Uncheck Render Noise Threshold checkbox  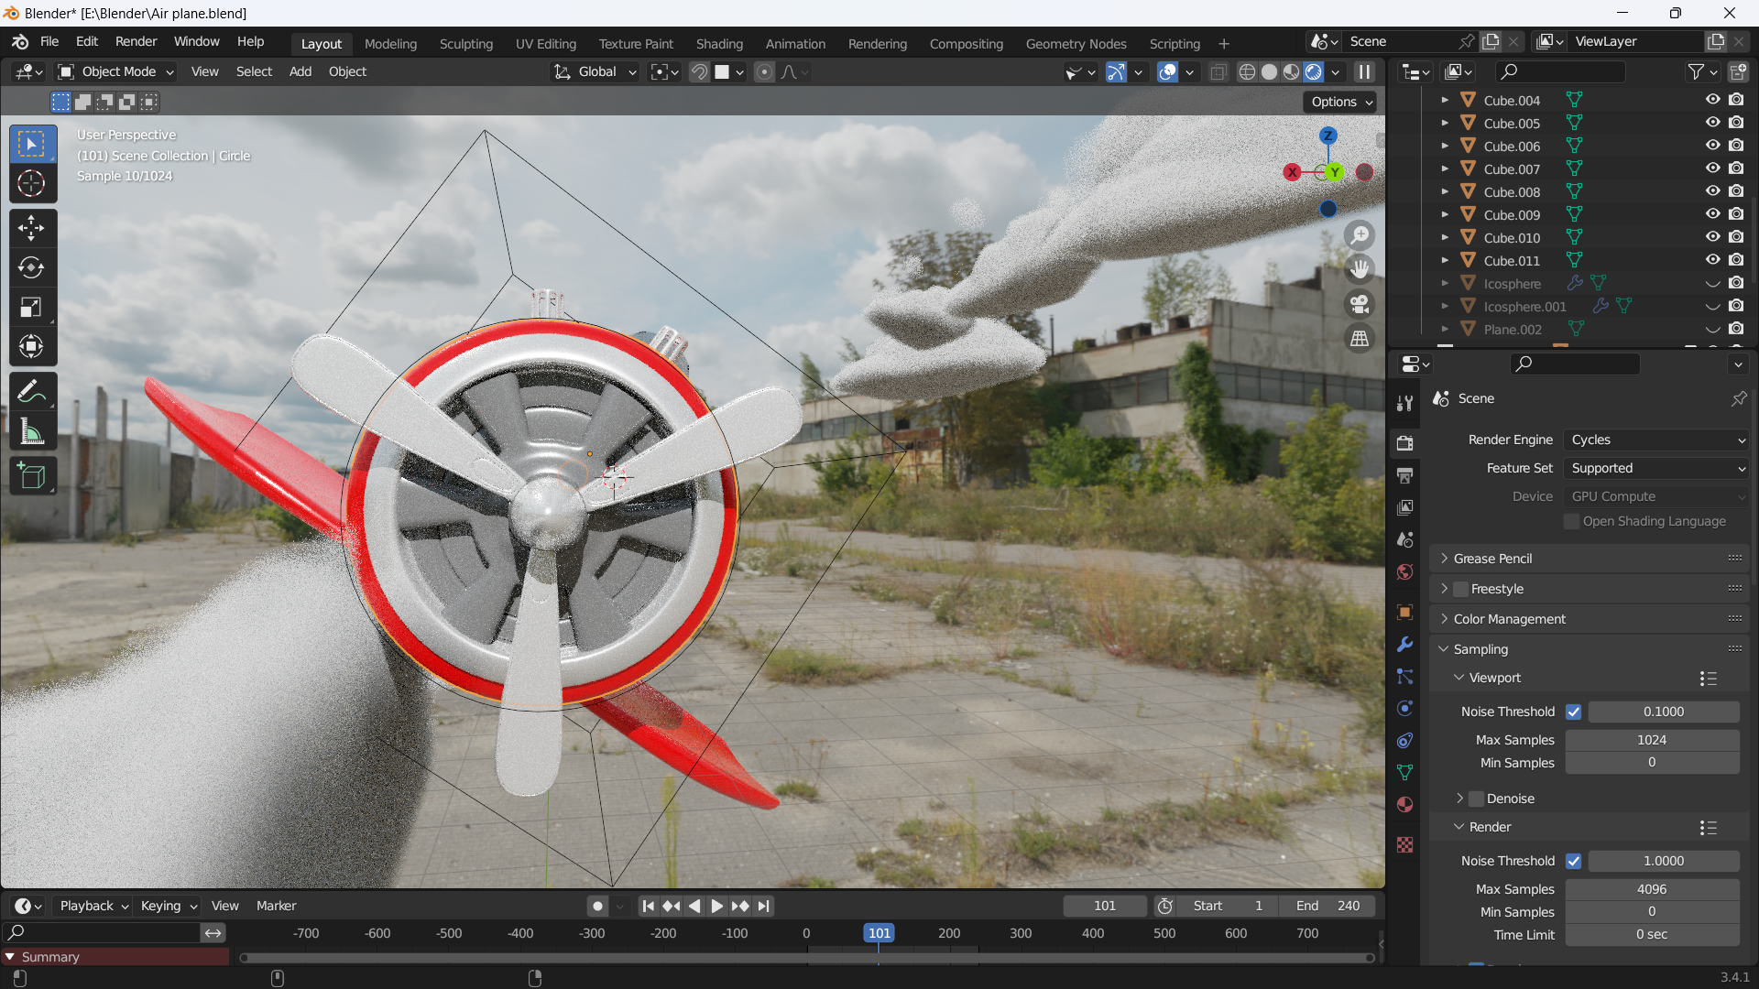coord(1573,861)
